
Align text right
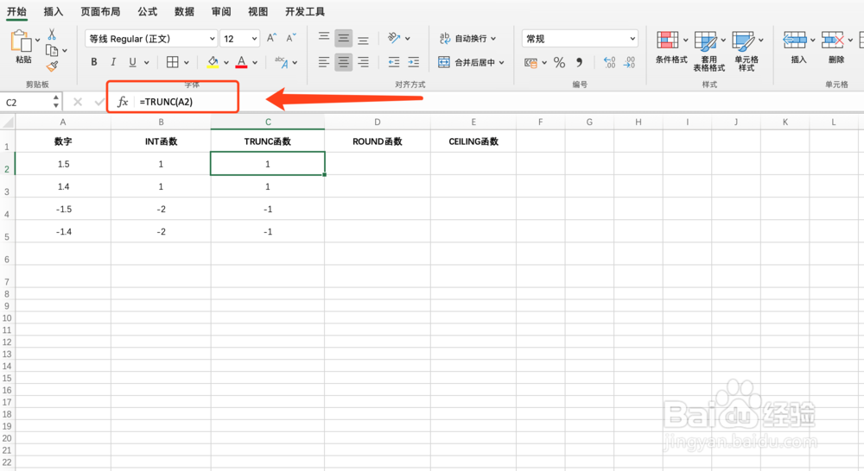pyautogui.click(x=363, y=62)
